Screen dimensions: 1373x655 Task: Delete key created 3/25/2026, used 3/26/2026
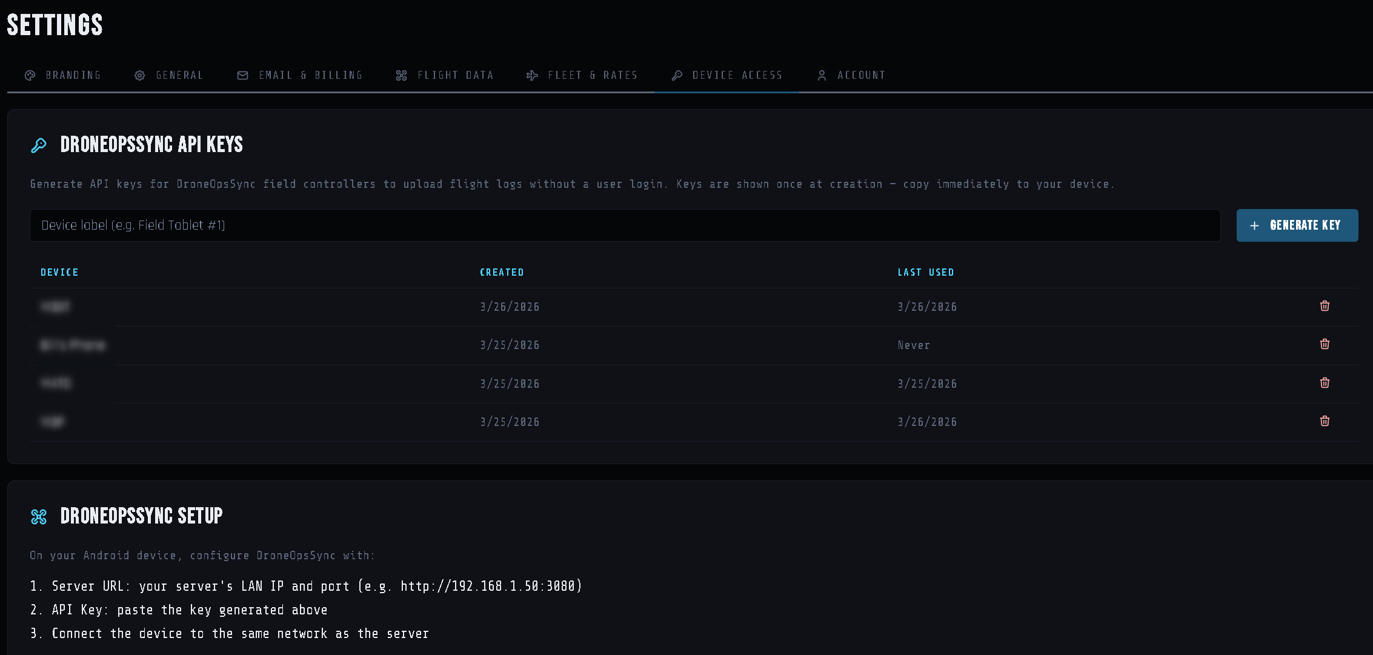(x=1325, y=421)
